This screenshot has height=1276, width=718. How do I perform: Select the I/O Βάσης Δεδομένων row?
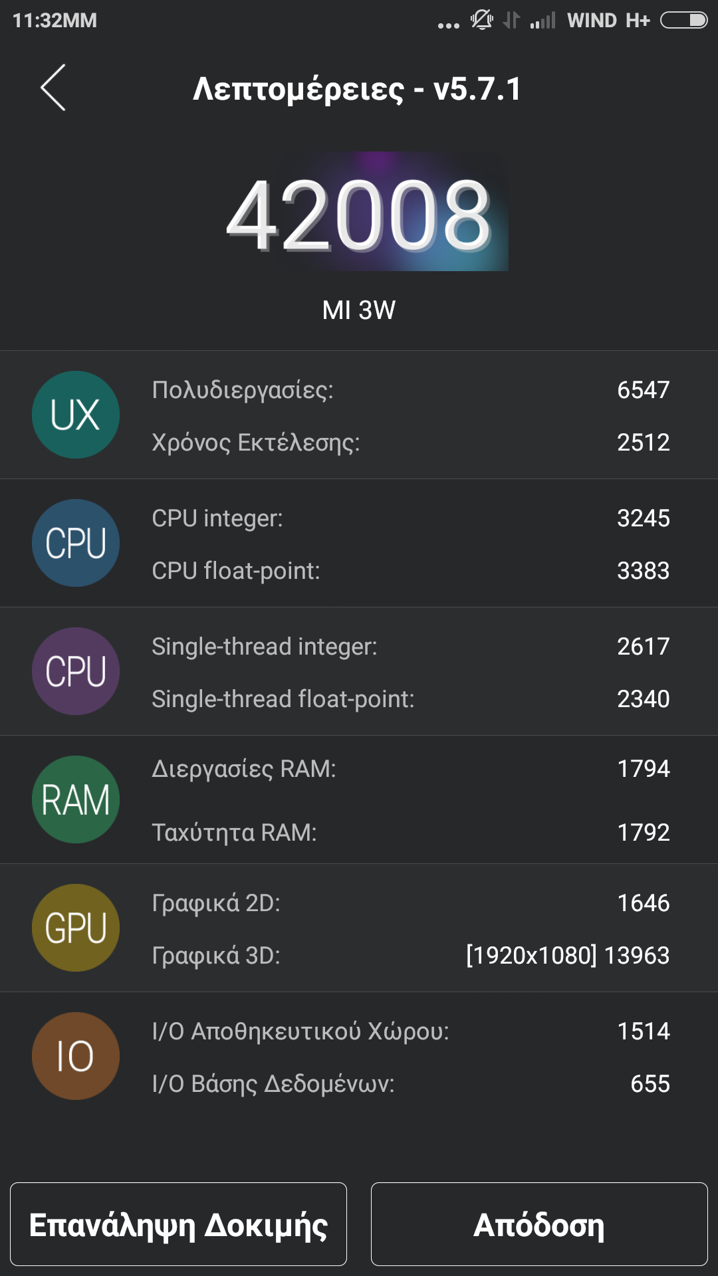410,1084
